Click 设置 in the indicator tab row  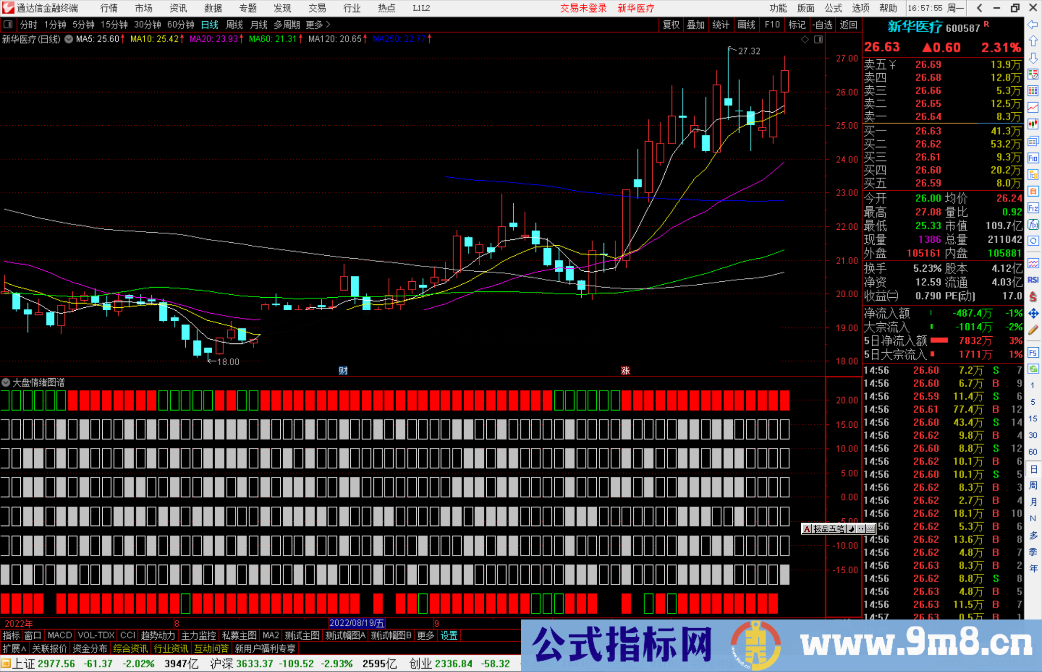[449, 635]
